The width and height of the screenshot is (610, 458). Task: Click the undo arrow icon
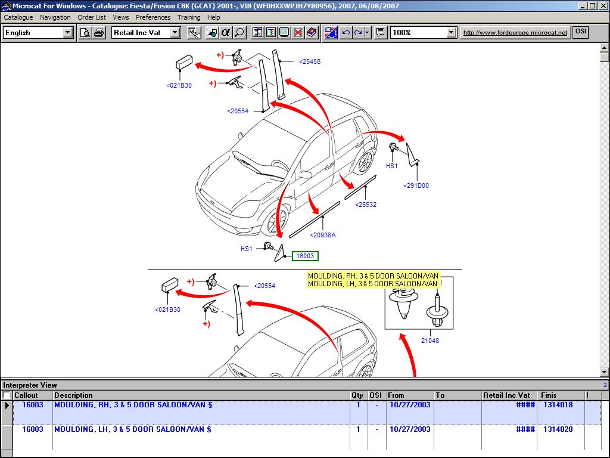coord(346,33)
